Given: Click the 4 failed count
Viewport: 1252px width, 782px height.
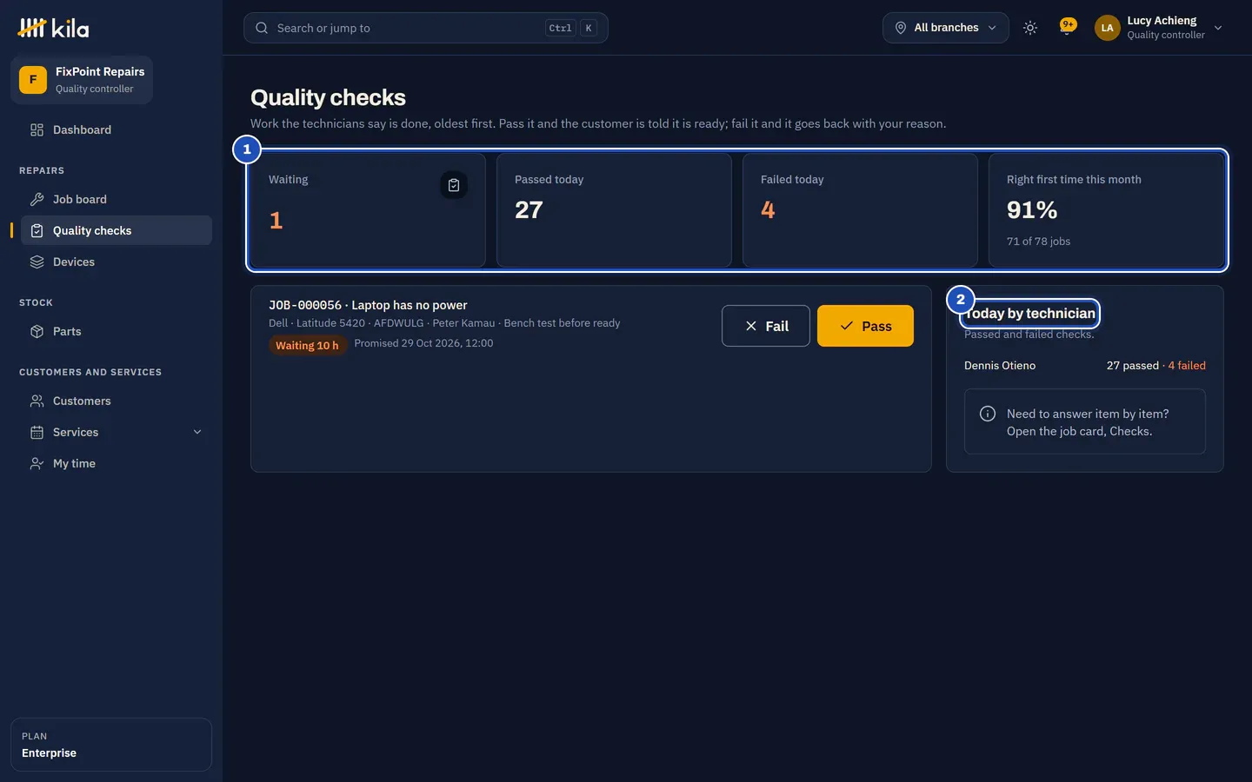Looking at the screenshot, I should [x=1187, y=366].
